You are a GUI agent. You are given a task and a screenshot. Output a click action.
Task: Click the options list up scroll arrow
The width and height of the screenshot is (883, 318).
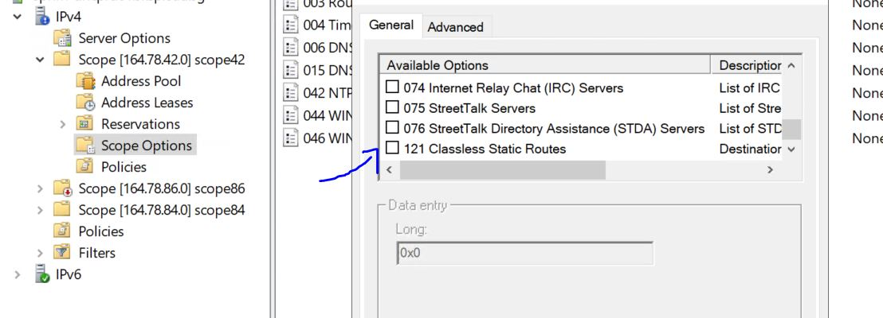point(791,66)
